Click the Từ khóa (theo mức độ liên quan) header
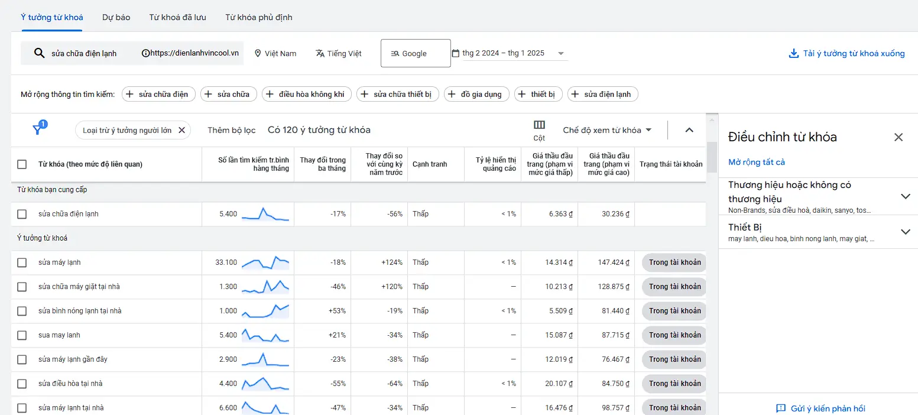The image size is (918, 415). [x=90, y=164]
